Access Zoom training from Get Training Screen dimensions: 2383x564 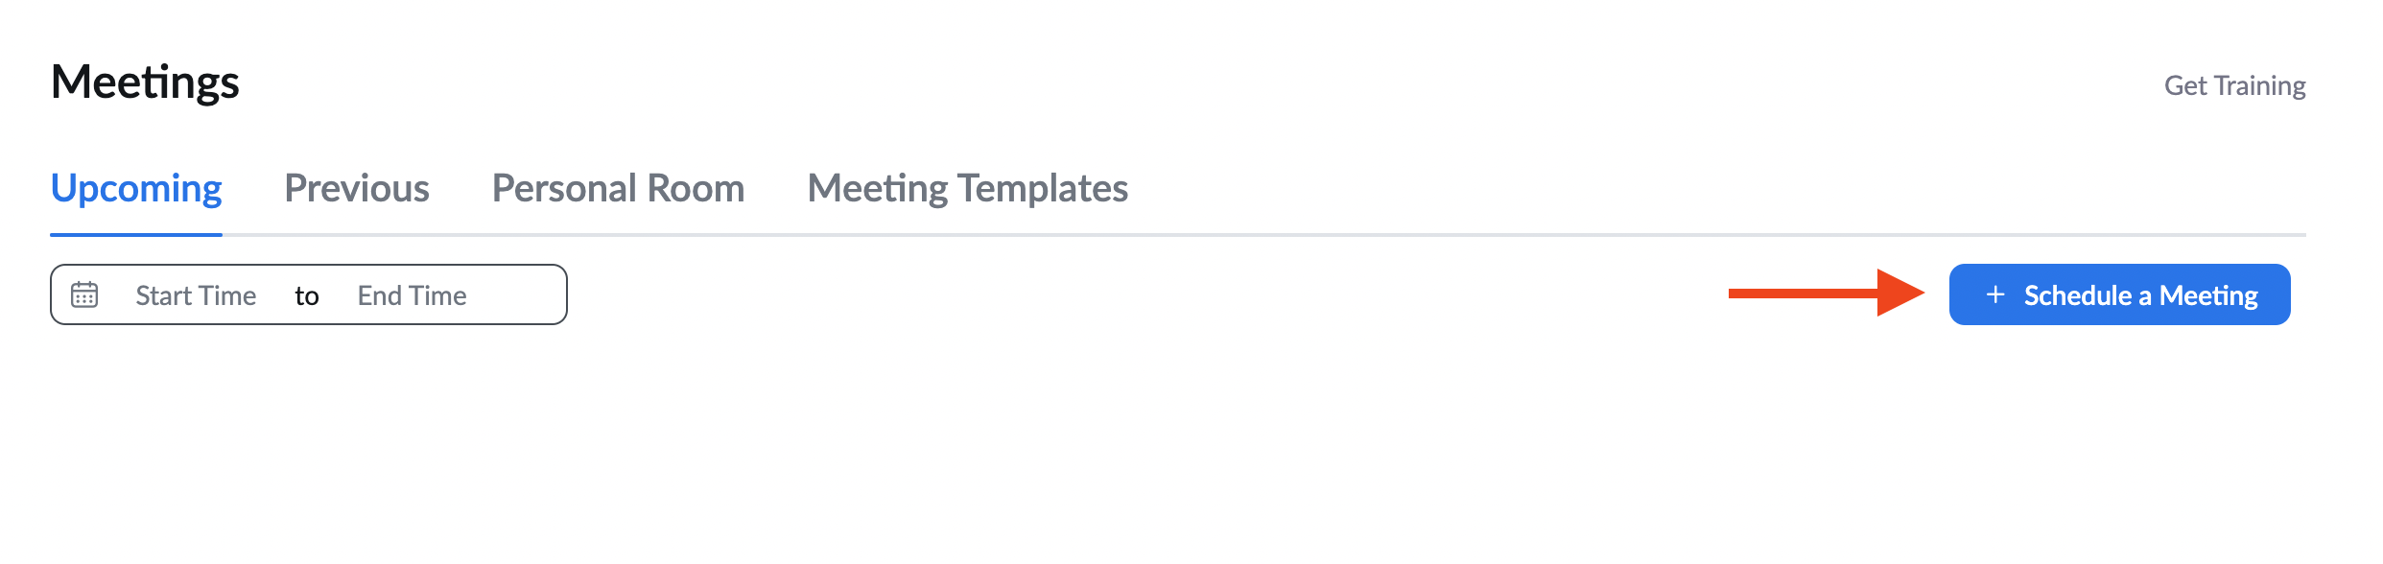coord(2234,85)
